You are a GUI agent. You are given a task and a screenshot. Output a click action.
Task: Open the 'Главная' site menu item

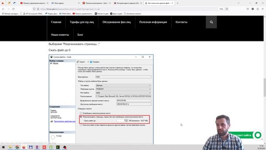(x=56, y=22)
